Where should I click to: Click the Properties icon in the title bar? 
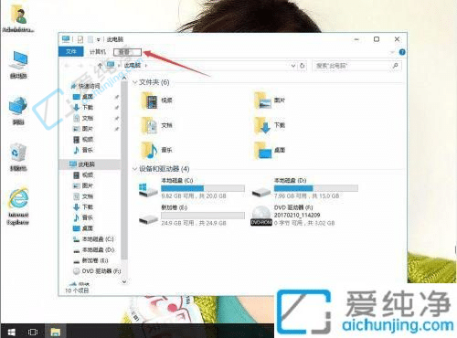tap(80, 39)
